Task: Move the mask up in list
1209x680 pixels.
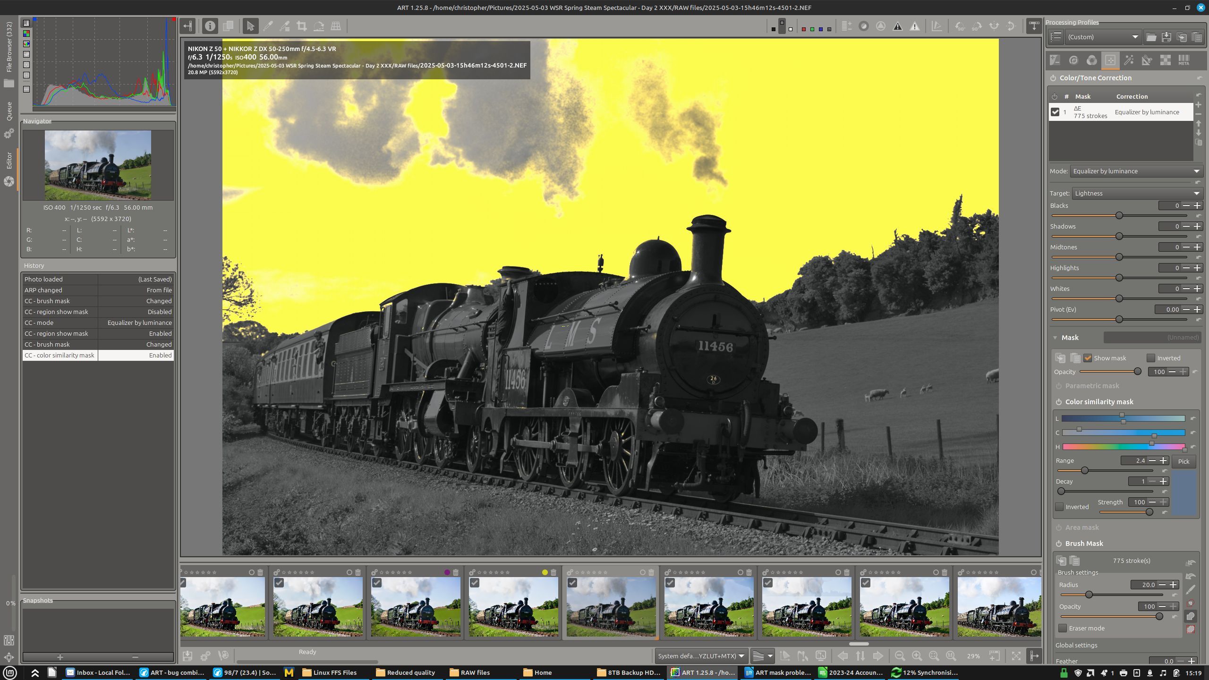Action: 1199,124
